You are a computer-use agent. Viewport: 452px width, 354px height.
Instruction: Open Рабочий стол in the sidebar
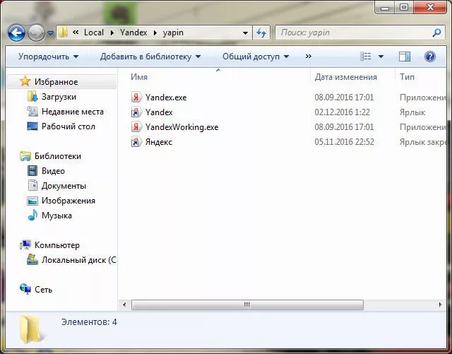pos(69,126)
